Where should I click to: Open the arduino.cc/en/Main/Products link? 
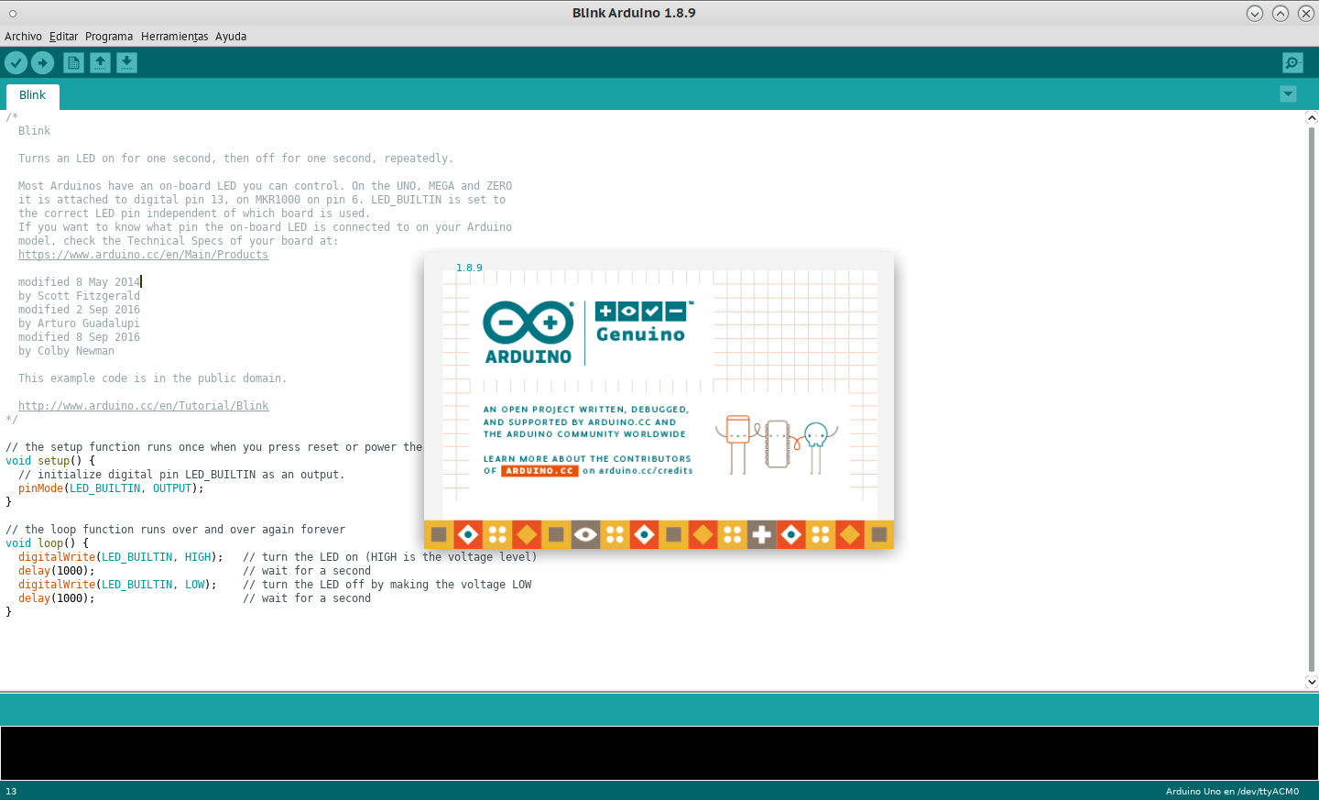point(144,254)
